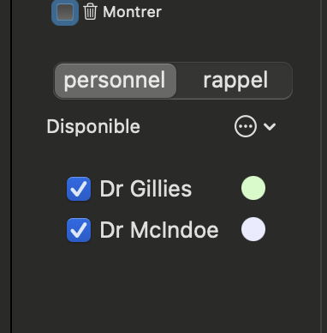Select the Dr McIndoe name label
The width and height of the screenshot is (327, 333).
(159, 230)
